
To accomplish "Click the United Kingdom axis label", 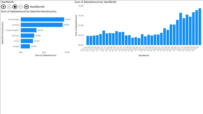I will pyautogui.click(x=12, y=30).
